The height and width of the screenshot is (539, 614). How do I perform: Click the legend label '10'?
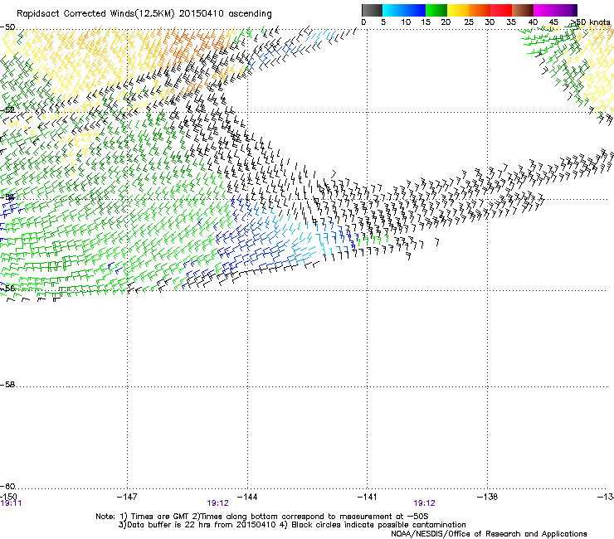click(x=406, y=22)
